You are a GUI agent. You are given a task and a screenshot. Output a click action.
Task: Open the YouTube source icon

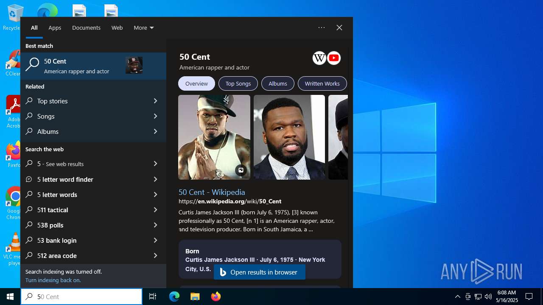pos(334,58)
